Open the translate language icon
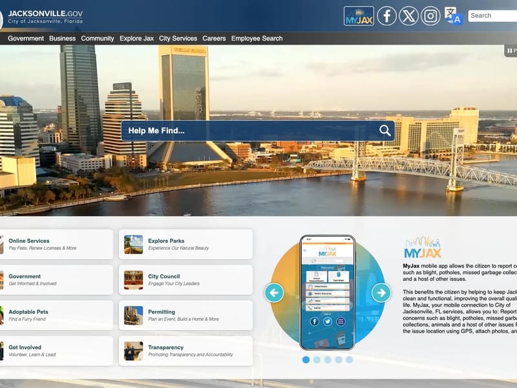517x388 pixels. tap(454, 16)
